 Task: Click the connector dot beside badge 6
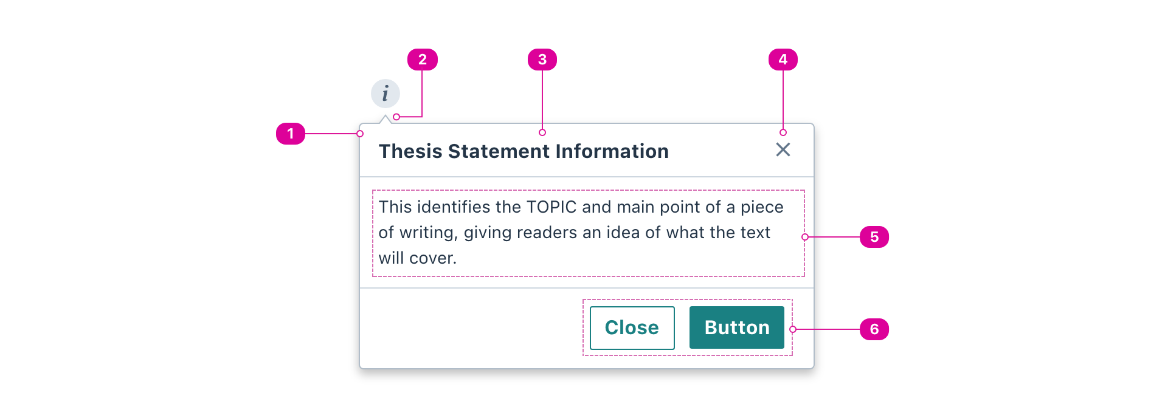click(791, 329)
